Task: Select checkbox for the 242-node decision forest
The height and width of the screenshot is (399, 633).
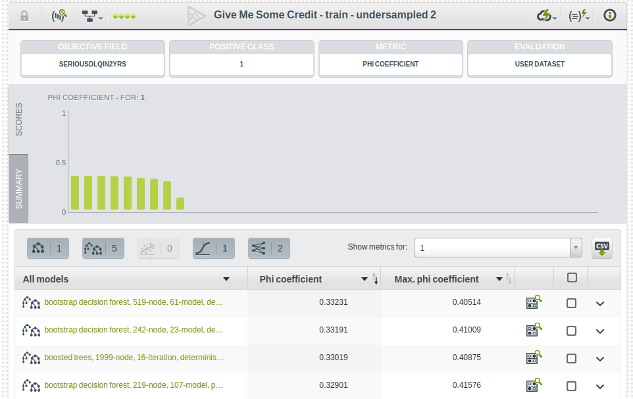Action: pyautogui.click(x=571, y=331)
